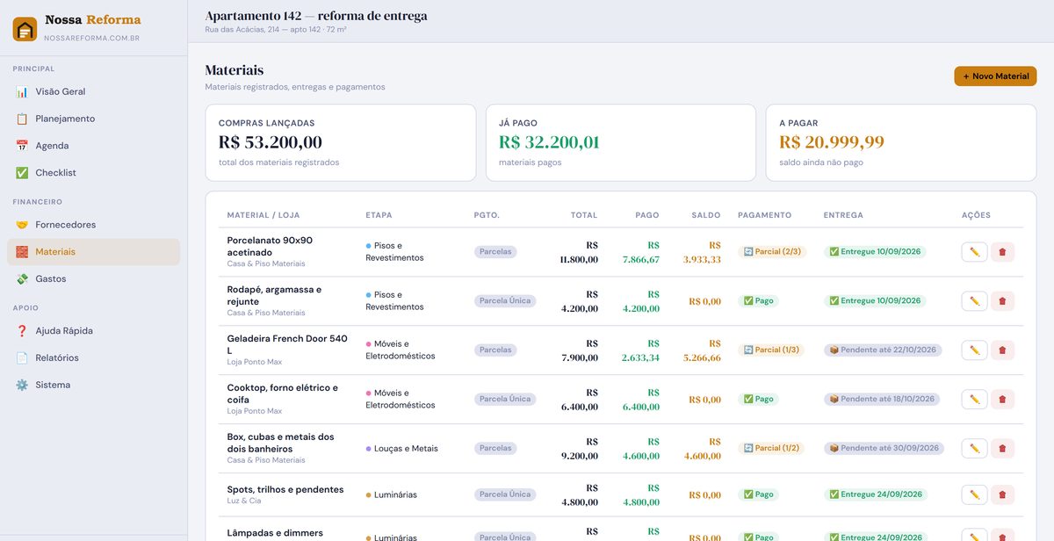Open Gastos in the sidebar

(x=93, y=279)
